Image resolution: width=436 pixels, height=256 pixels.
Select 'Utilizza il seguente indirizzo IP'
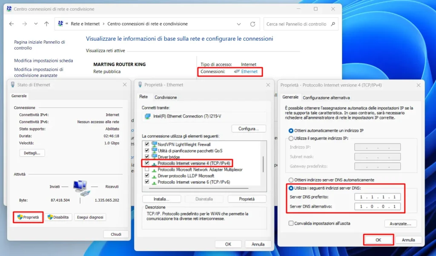[x=291, y=138]
